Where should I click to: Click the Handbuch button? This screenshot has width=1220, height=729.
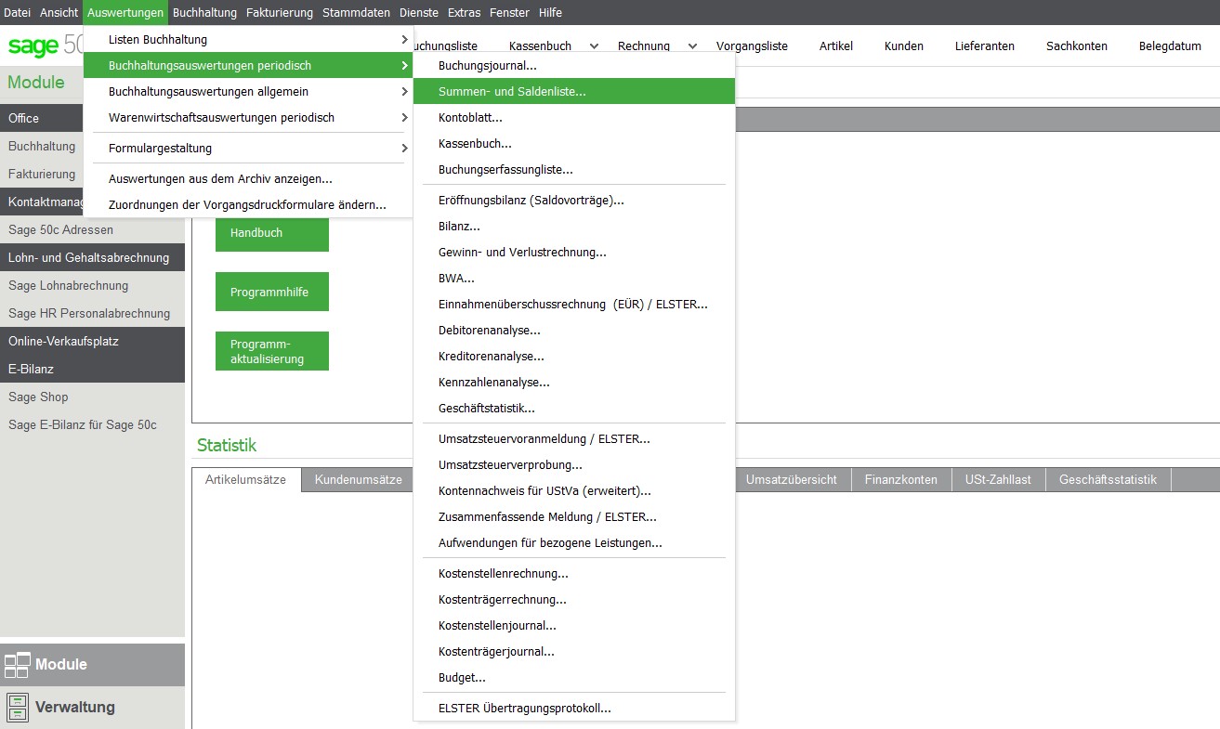click(272, 233)
